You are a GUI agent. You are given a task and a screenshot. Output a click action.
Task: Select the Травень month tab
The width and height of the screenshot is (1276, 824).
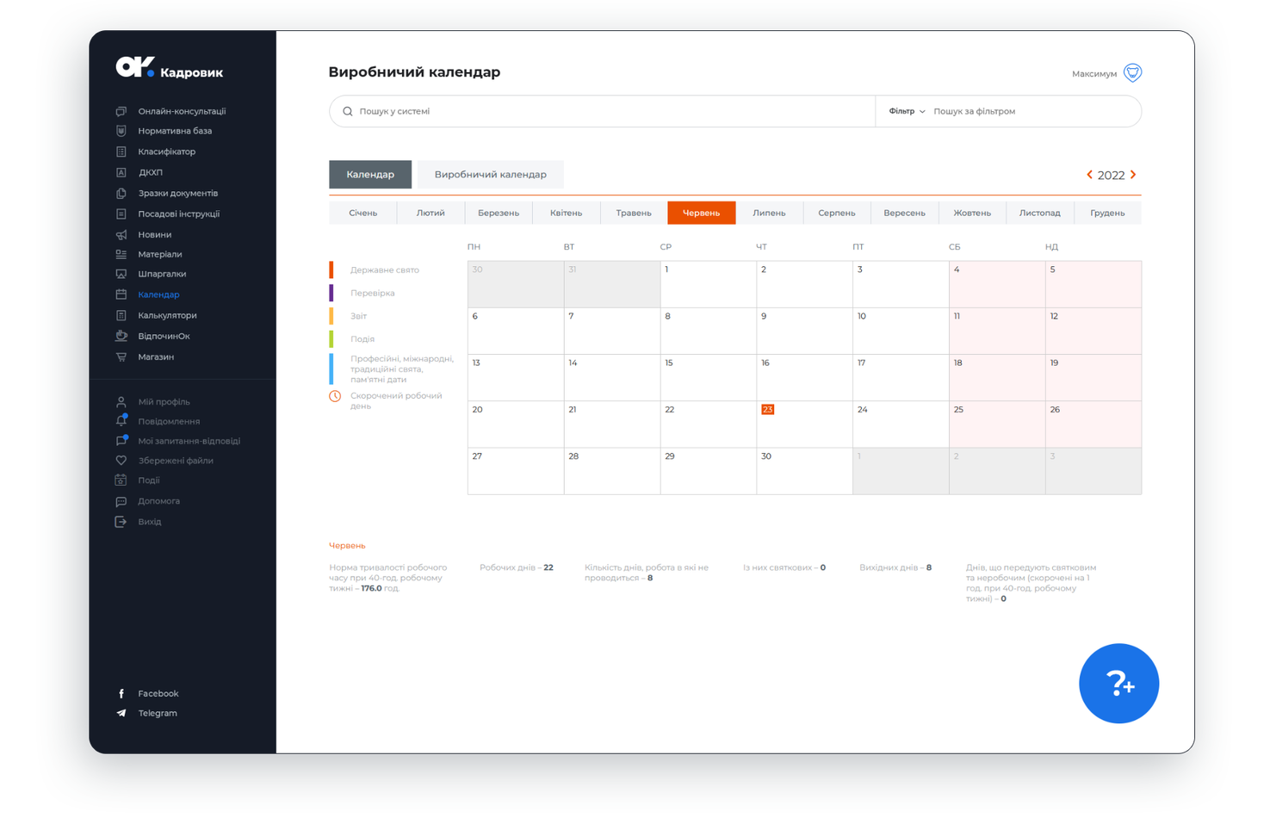click(634, 213)
